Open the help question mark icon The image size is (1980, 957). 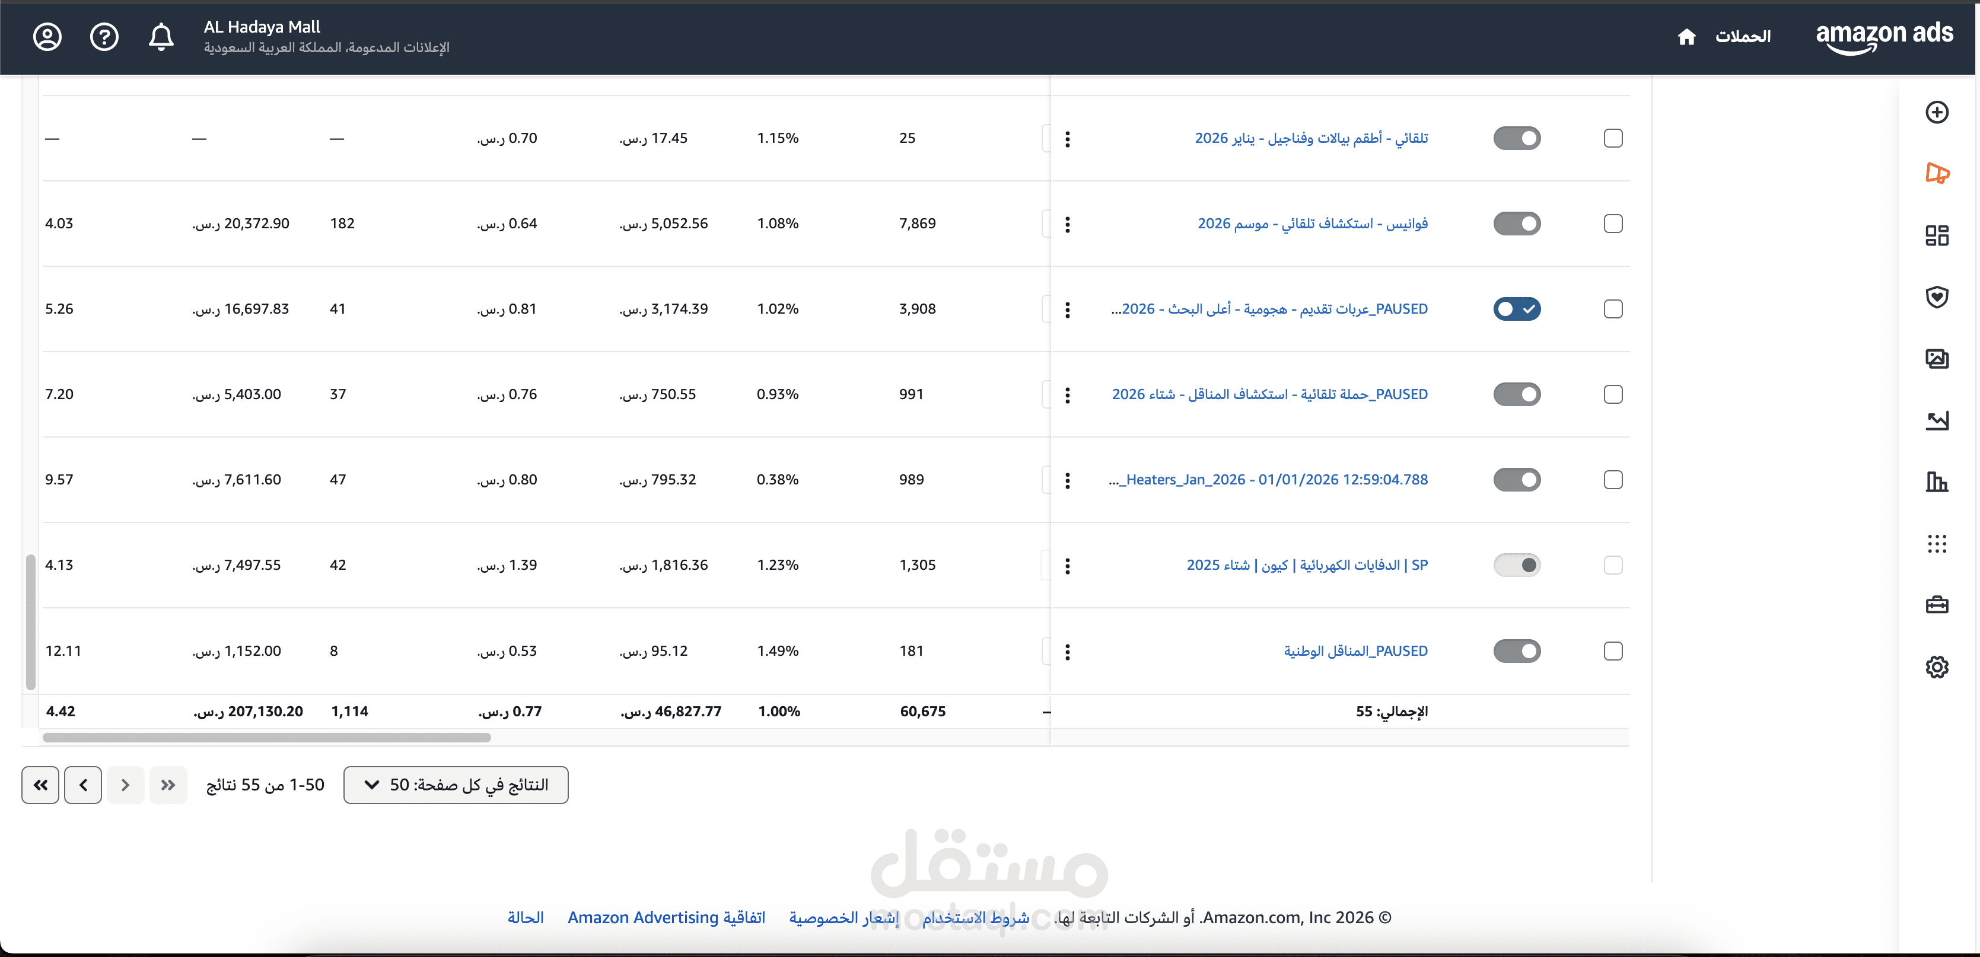tap(104, 36)
